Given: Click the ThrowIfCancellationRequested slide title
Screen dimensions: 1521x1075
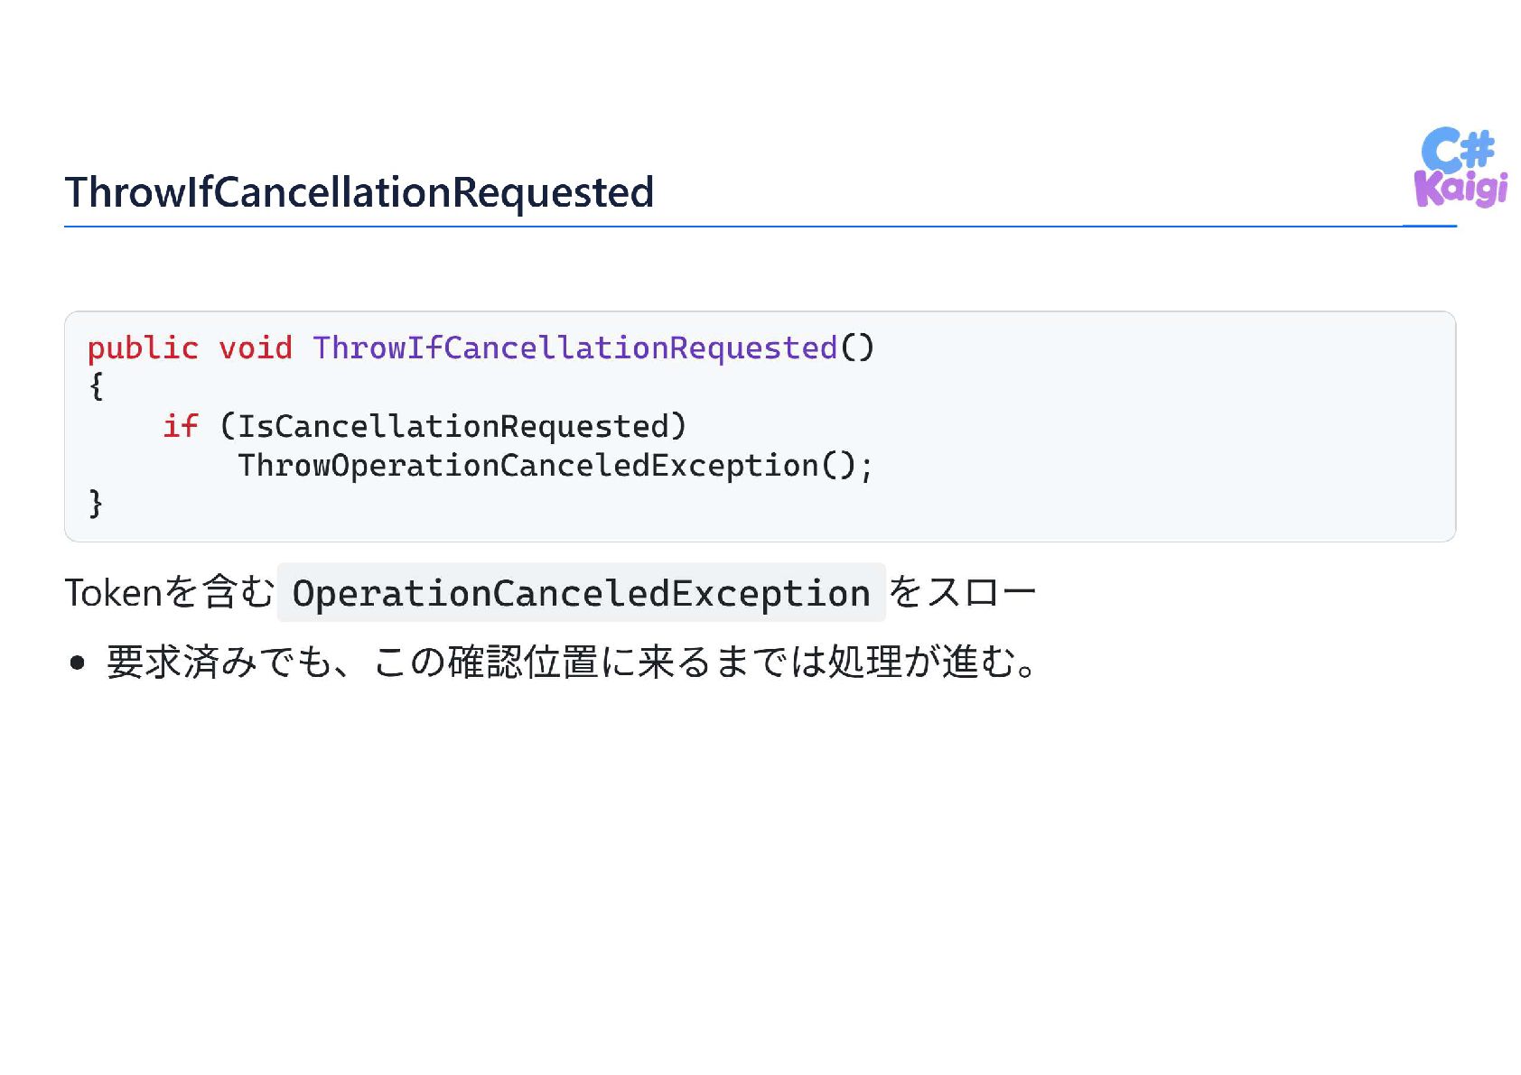Looking at the screenshot, I should coord(359,192).
